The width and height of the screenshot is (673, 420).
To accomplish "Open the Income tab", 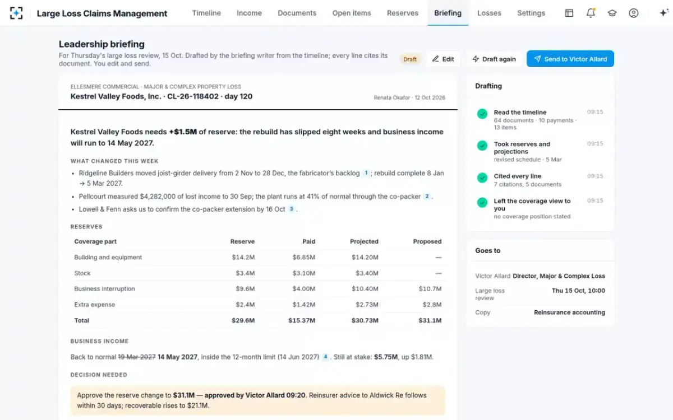I will click(x=249, y=13).
